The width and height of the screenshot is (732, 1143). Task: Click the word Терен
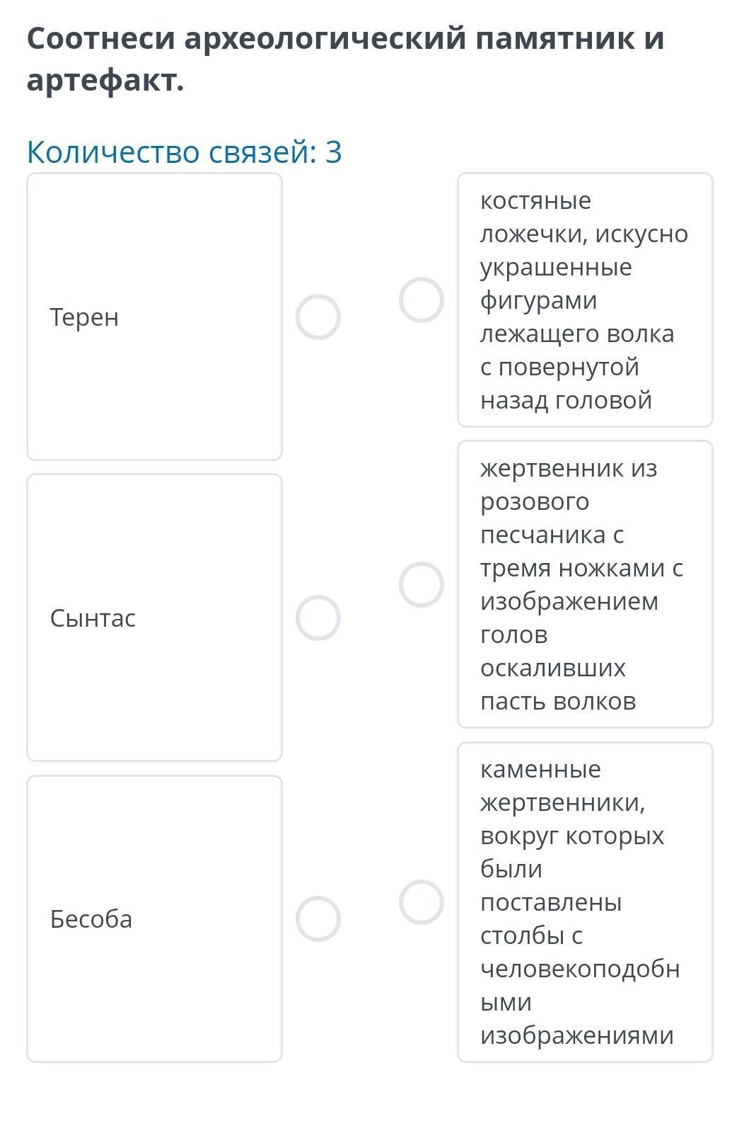pos(84,317)
